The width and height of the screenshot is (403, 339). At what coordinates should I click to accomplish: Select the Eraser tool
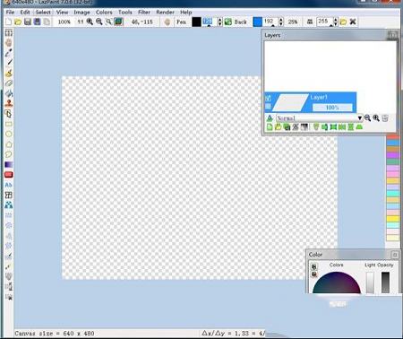pyautogui.click(x=9, y=83)
